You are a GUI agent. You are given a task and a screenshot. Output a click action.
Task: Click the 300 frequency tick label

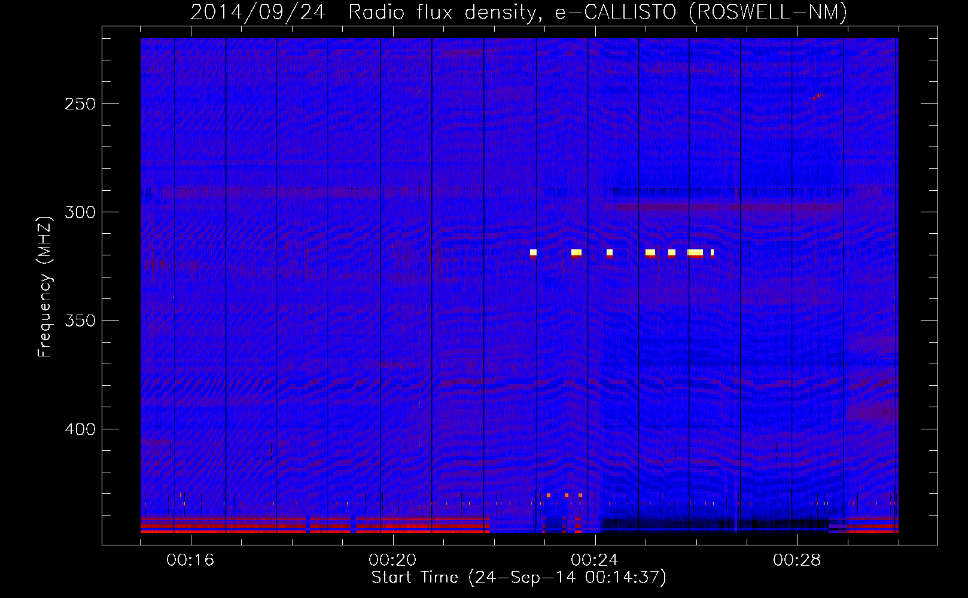[x=80, y=212]
